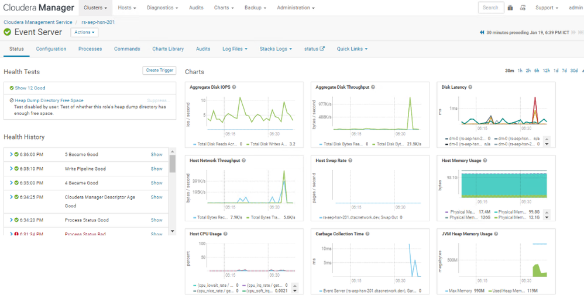Click the Search input field

tap(490, 8)
